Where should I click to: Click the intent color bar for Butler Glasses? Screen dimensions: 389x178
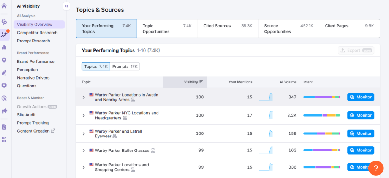tap(322, 150)
